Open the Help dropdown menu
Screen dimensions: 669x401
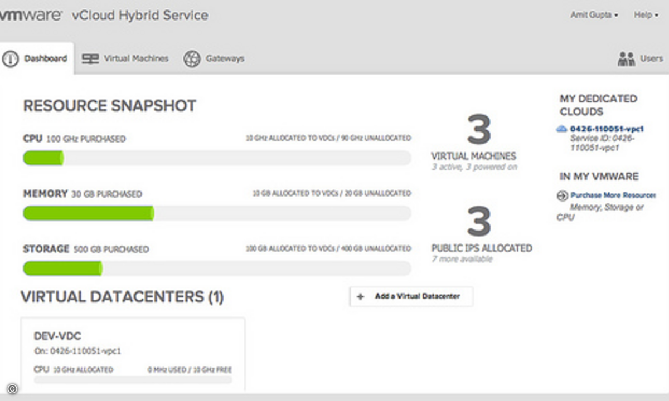(646, 15)
